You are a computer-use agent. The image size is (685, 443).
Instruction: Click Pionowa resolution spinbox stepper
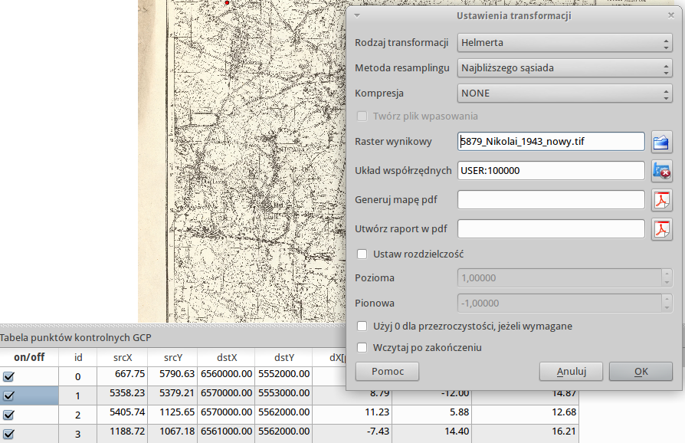point(666,304)
